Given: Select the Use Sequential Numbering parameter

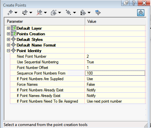Looking at the screenshot, I should 38,62.
